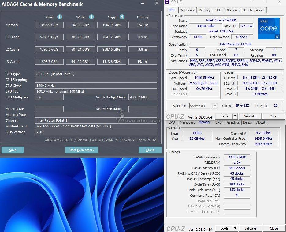Click Save button in AIDA64

tap(13, 150)
